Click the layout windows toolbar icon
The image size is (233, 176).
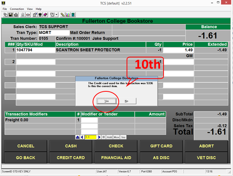click(52, 15)
